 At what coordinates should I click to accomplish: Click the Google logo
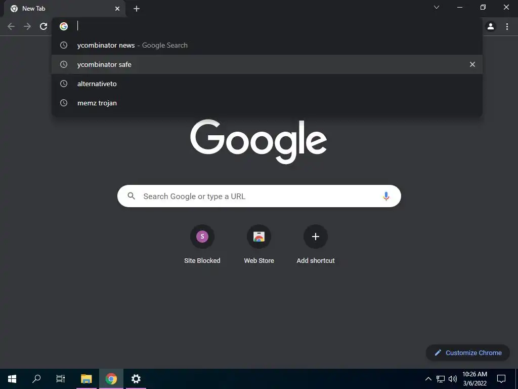tap(258, 142)
